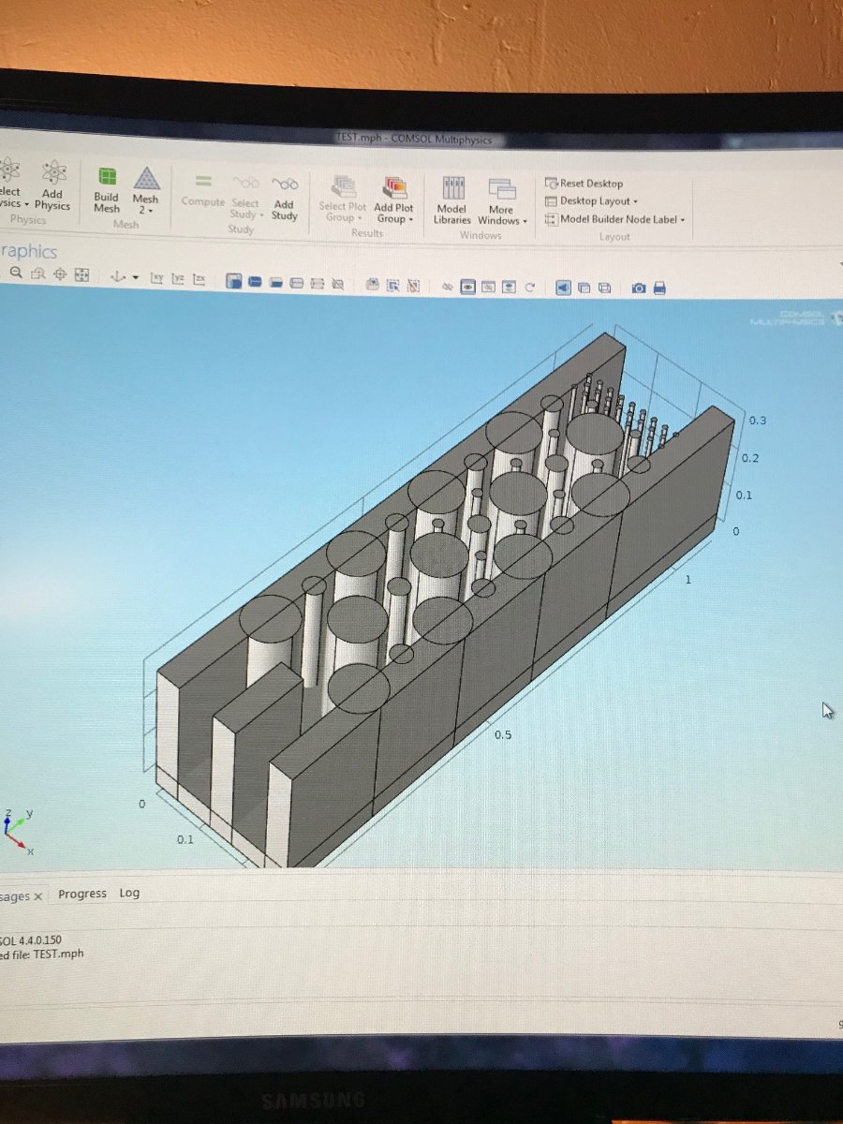Click the Zoom Extents icon
Screen dimensions: 843x1124
click(81, 275)
